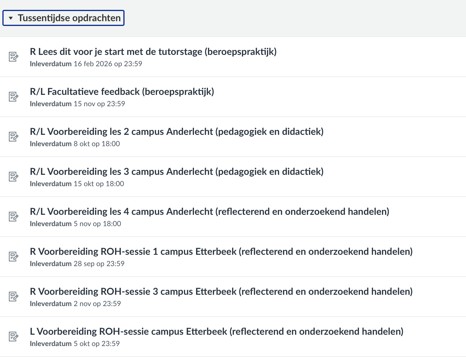Click assignment icon beside Voorbereiding les 4
The height and width of the screenshot is (358, 466).
[x=14, y=216]
